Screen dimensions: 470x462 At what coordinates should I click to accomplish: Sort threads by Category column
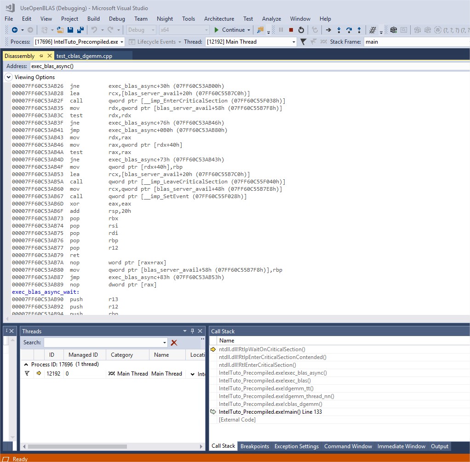click(127, 355)
